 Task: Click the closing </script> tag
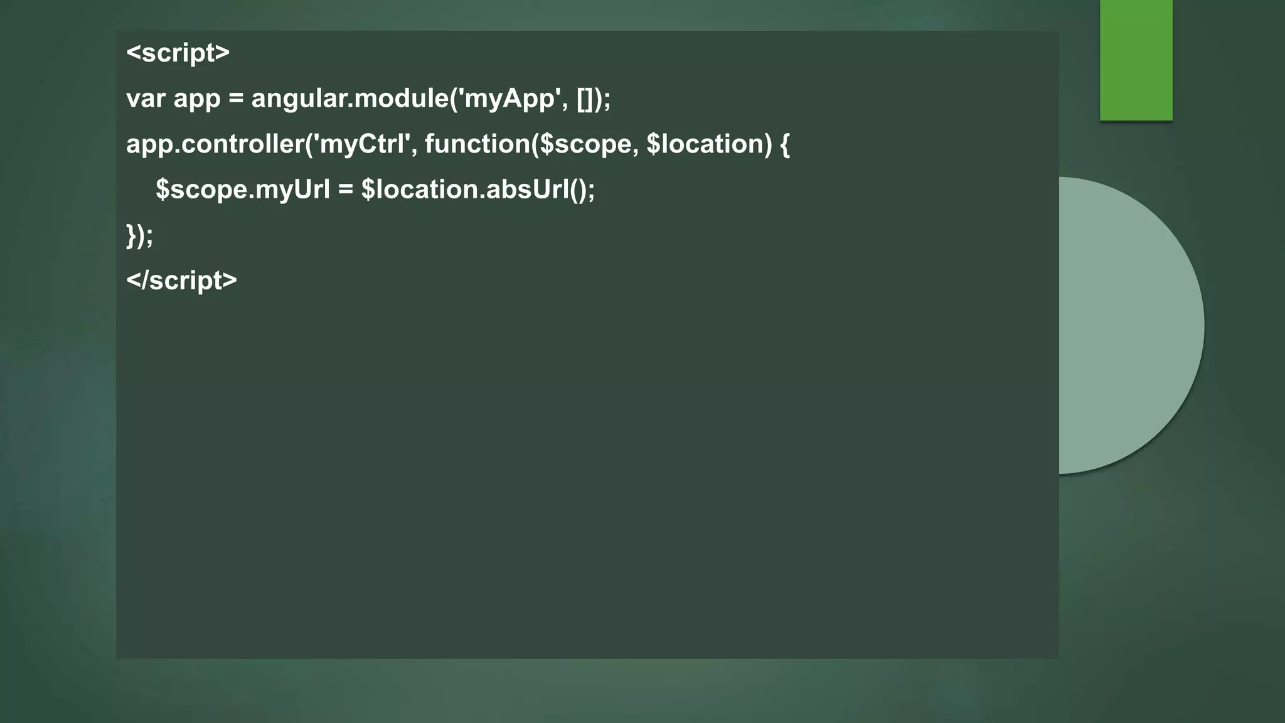(x=182, y=281)
